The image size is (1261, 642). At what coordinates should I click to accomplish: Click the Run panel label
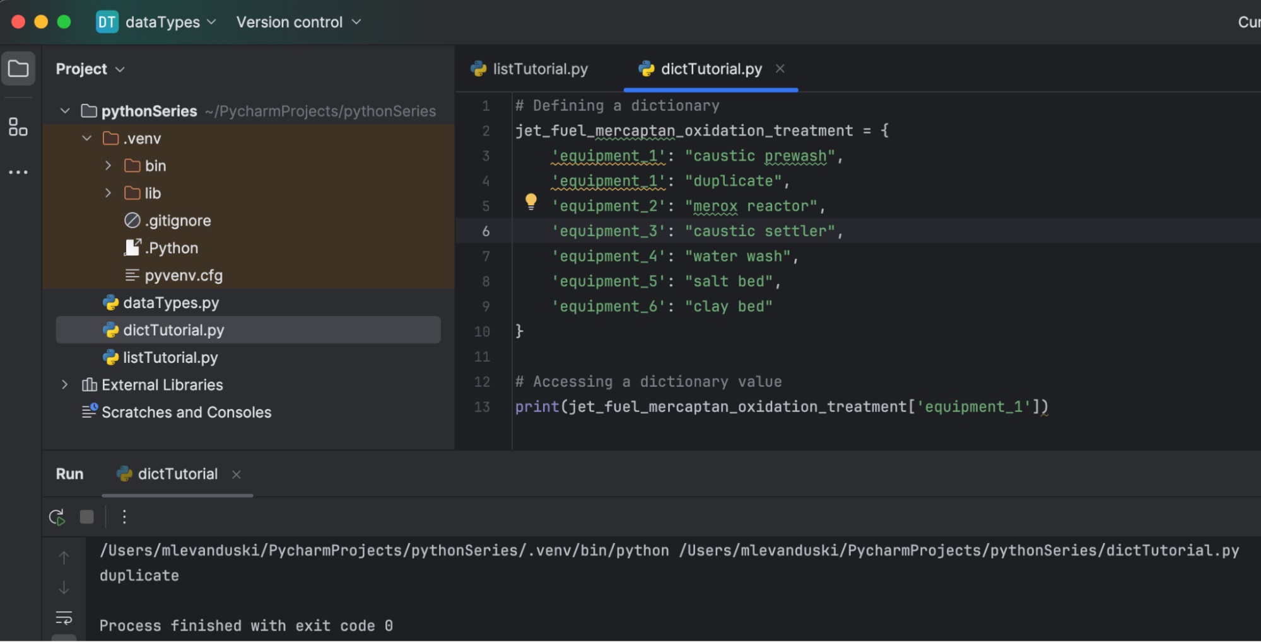(x=69, y=474)
